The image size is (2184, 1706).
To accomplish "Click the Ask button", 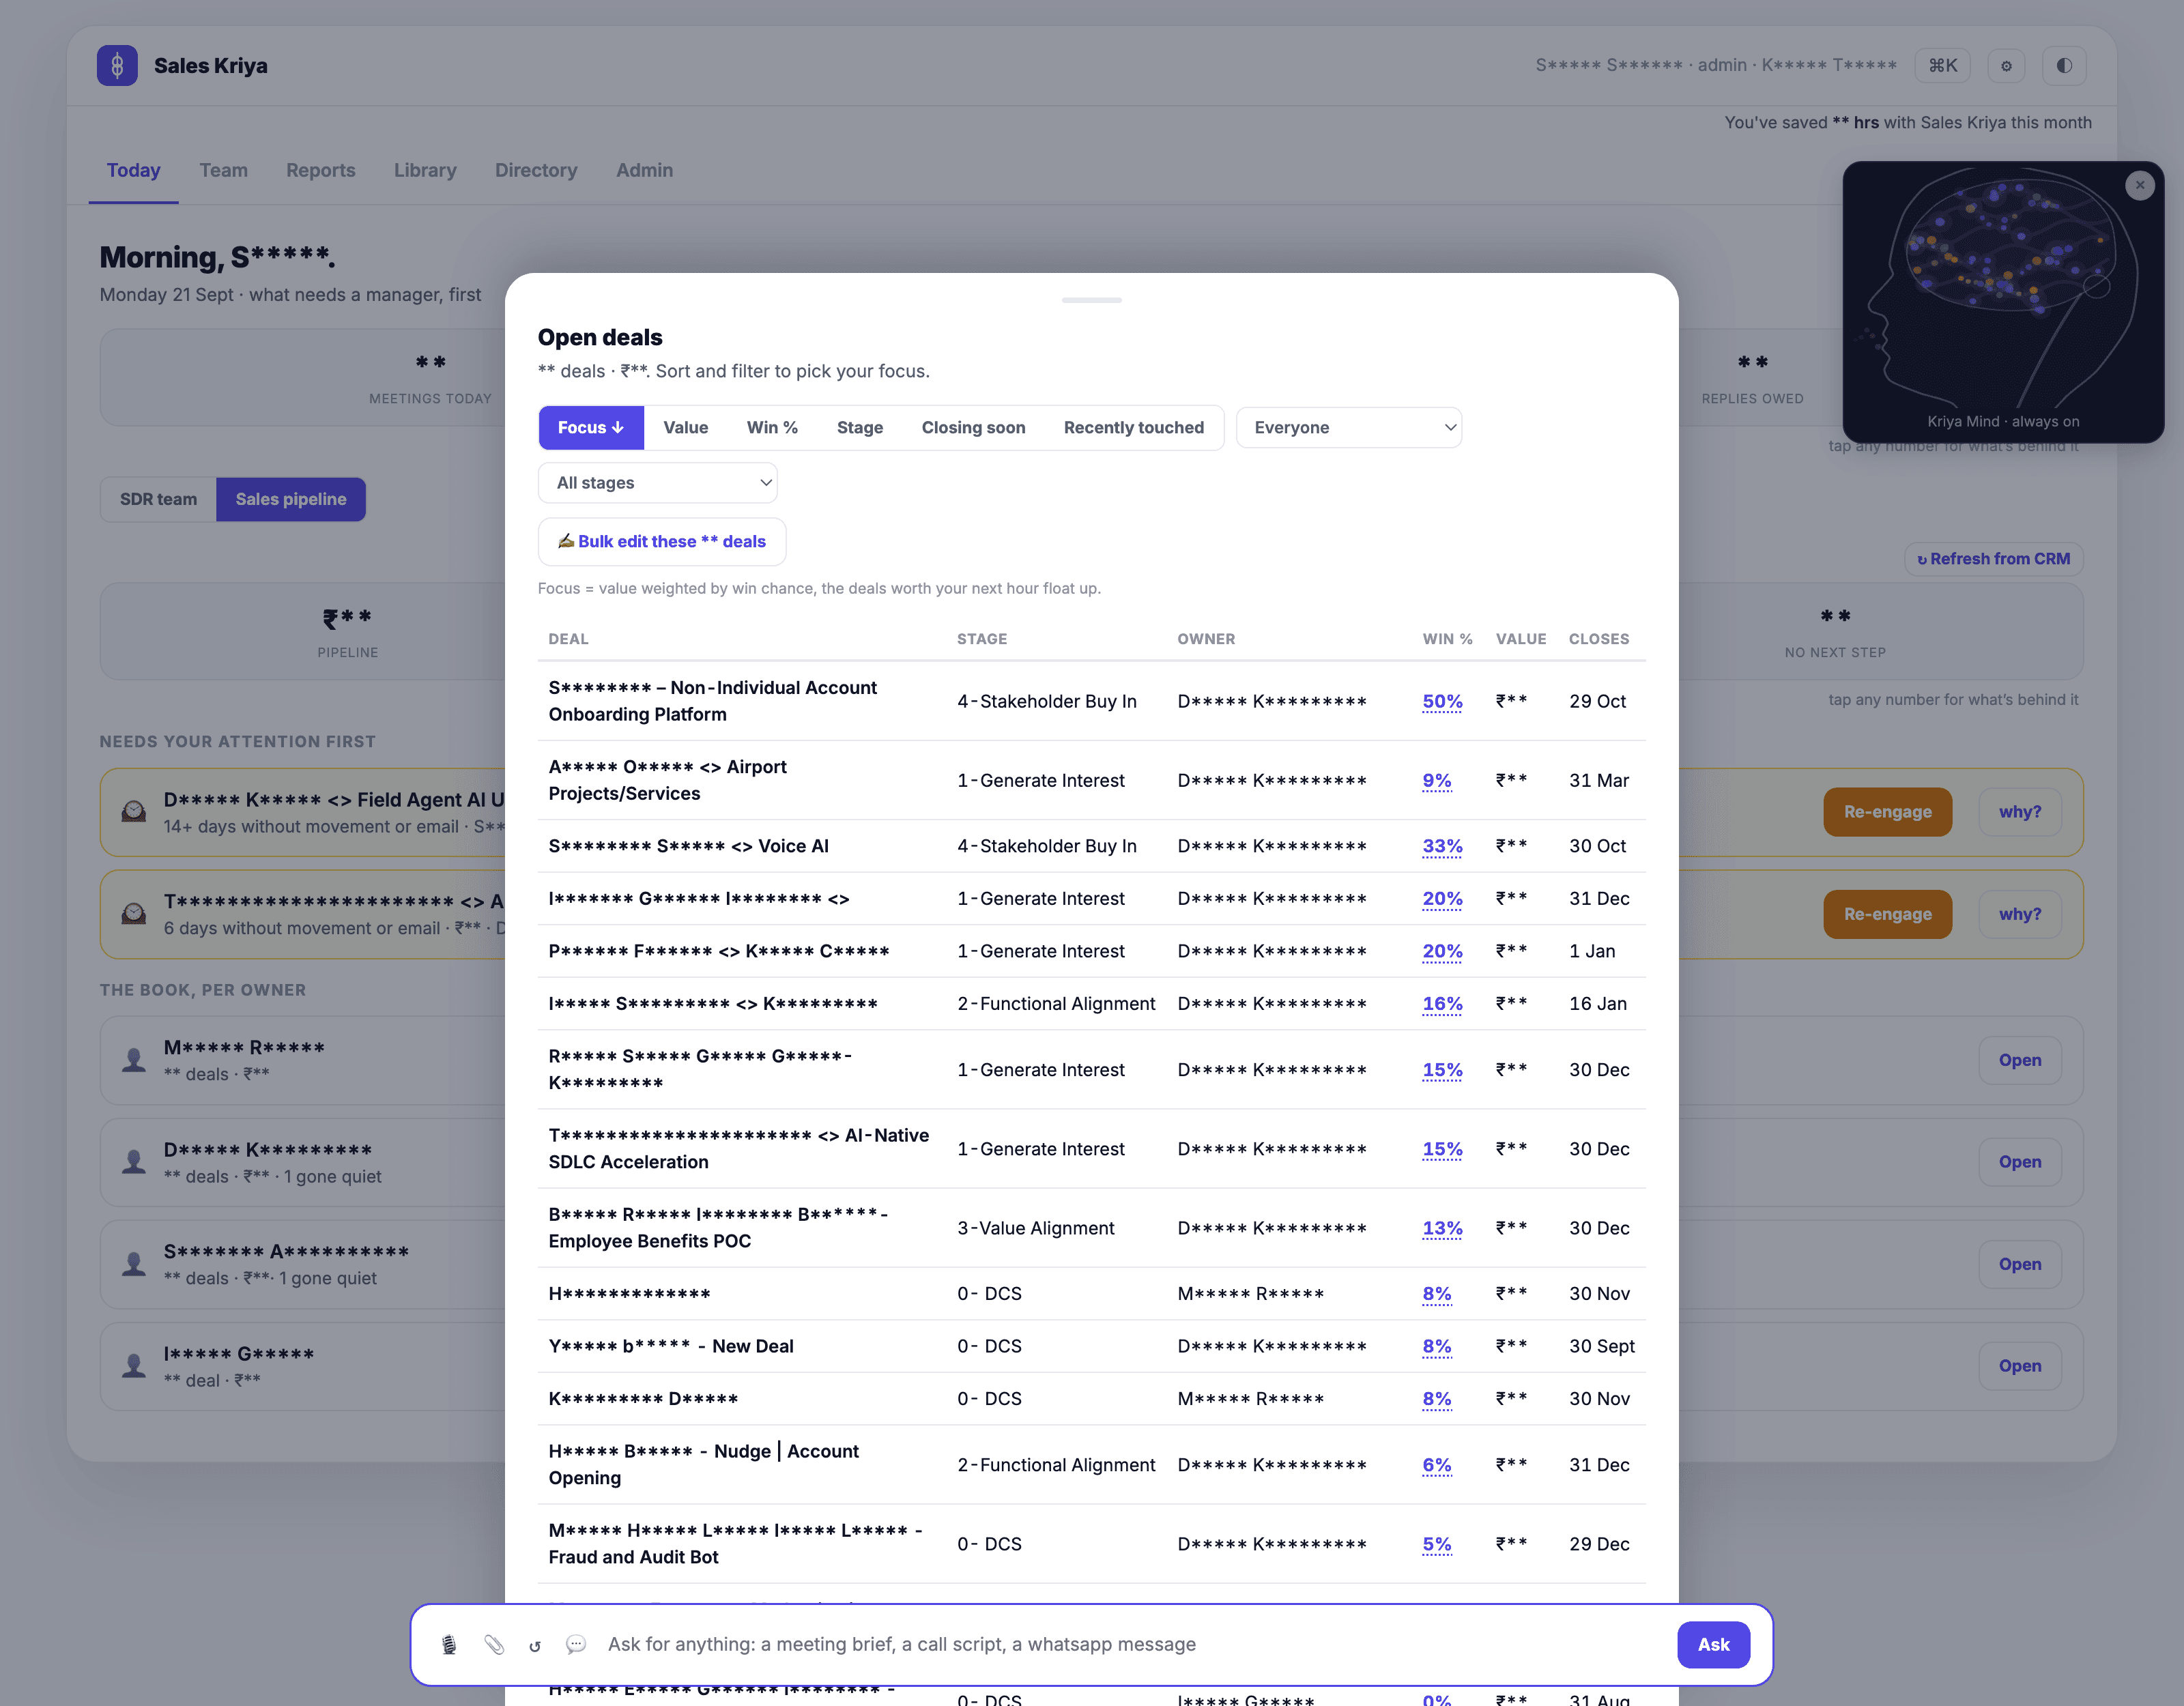I will point(1713,1645).
